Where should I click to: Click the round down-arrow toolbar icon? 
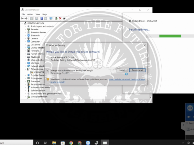(x=64, y=18)
